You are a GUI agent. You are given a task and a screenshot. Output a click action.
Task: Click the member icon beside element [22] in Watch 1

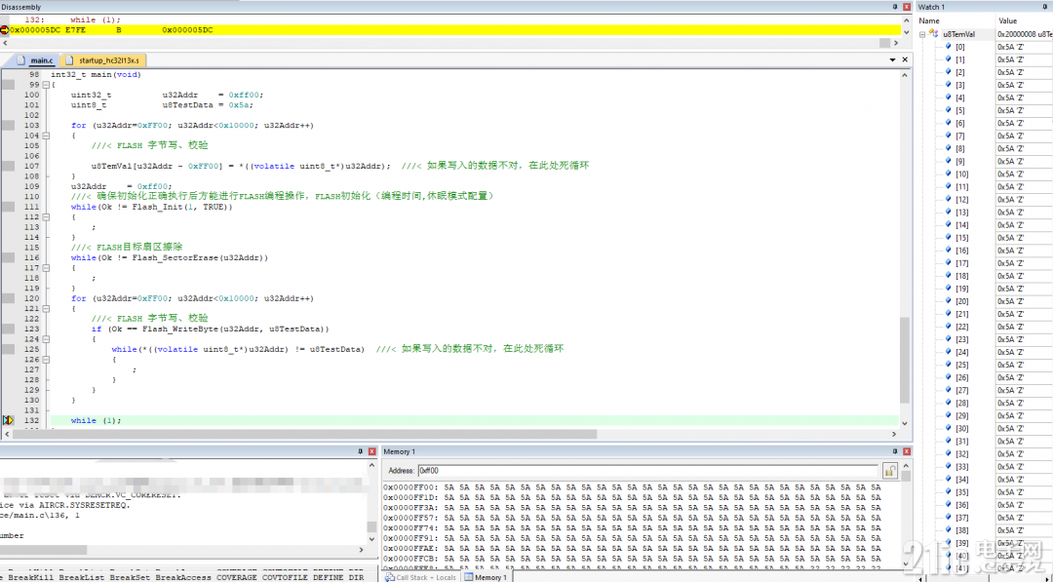949,327
